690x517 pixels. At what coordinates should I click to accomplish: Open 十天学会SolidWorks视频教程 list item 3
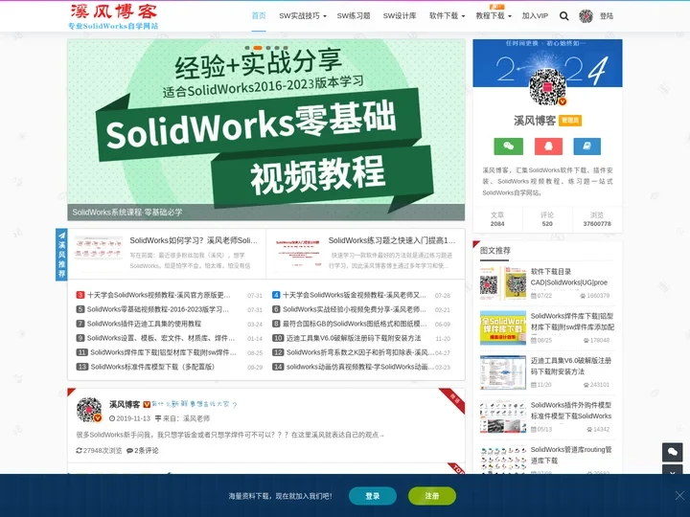tap(158, 295)
